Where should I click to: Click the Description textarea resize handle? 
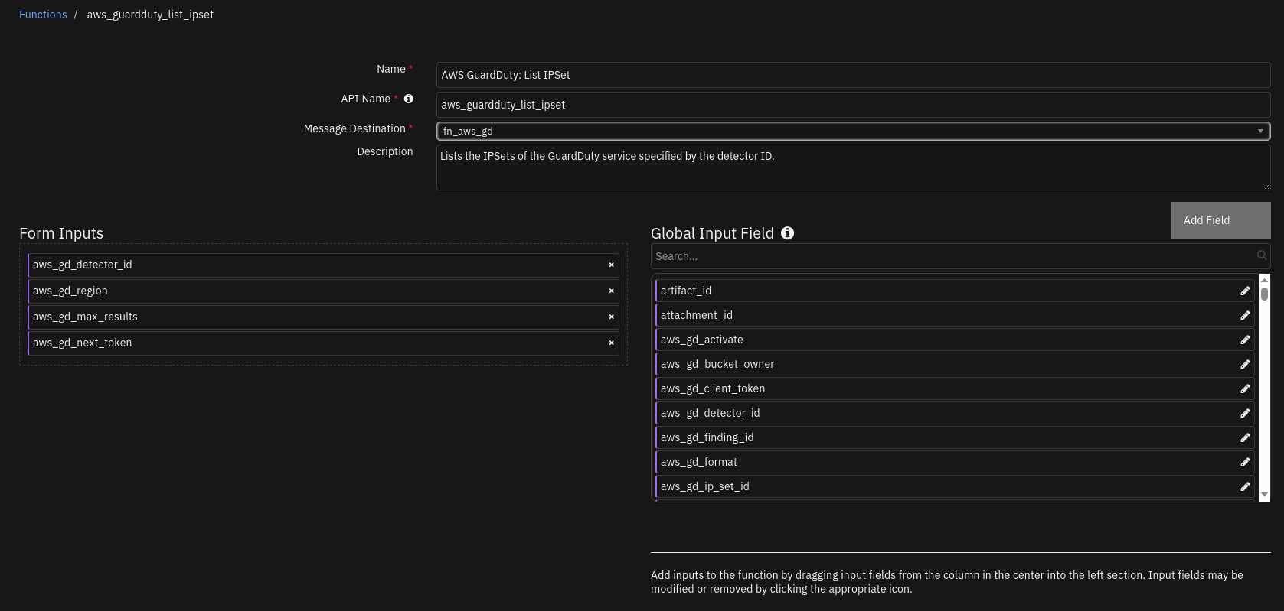coord(1266,186)
